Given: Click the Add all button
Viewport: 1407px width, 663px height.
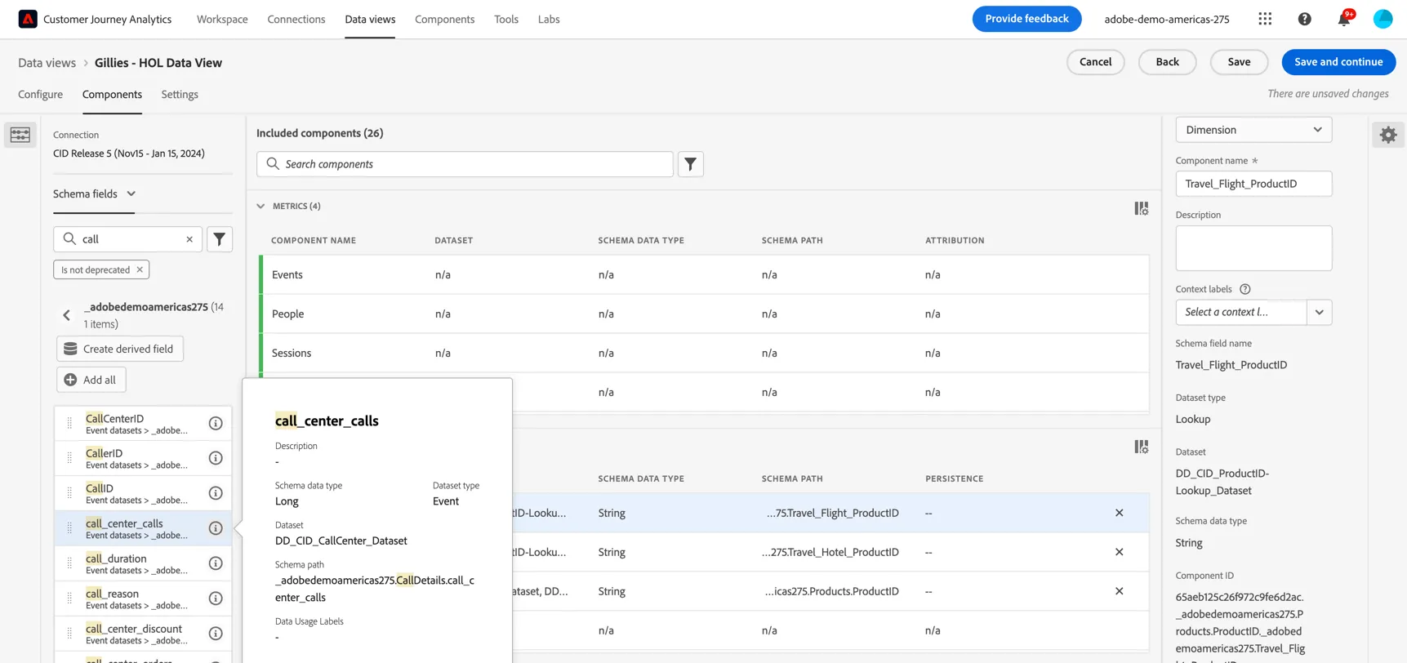Looking at the screenshot, I should [91, 380].
